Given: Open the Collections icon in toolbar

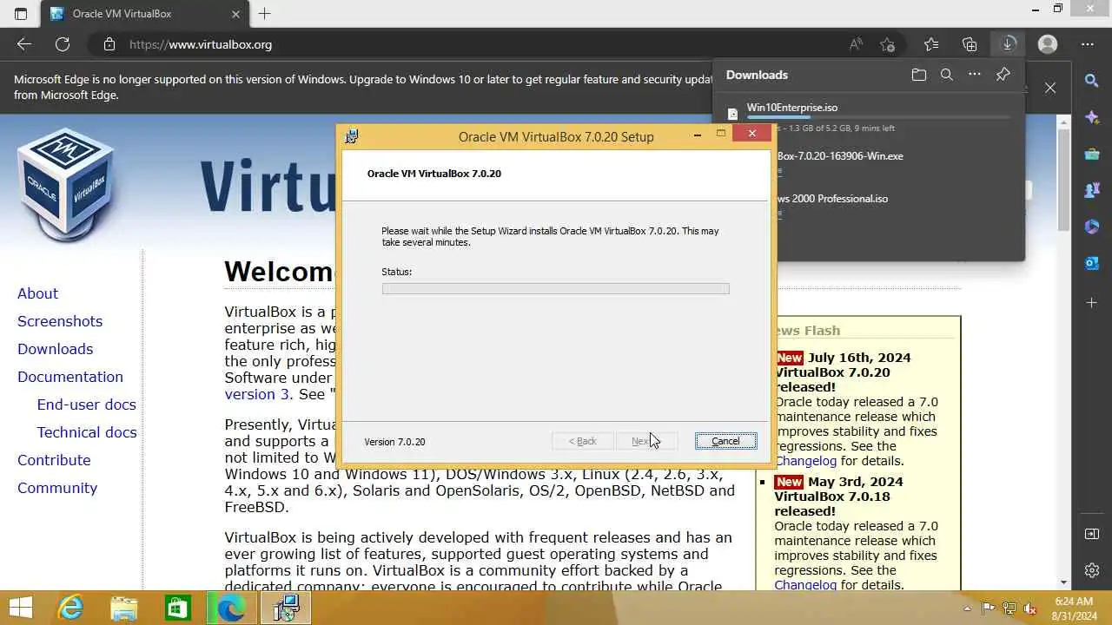Looking at the screenshot, I should click(970, 44).
